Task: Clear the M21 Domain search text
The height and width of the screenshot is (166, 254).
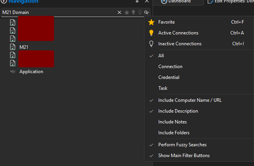Action: pyautogui.click(x=119, y=12)
